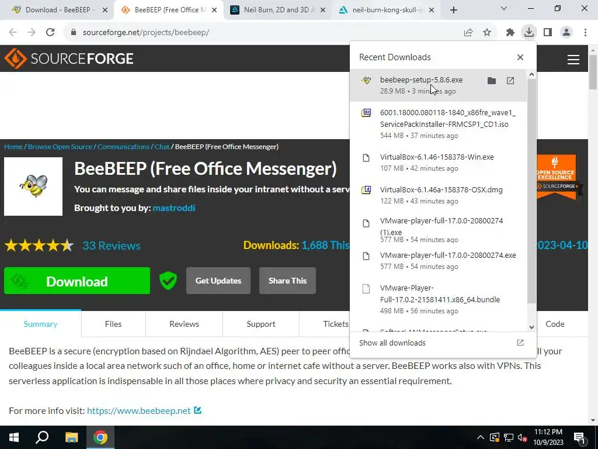Viewport: 598px width, 449px height.
Task: Open Chrome extensions puzzle icon
Action: point(510,33)
